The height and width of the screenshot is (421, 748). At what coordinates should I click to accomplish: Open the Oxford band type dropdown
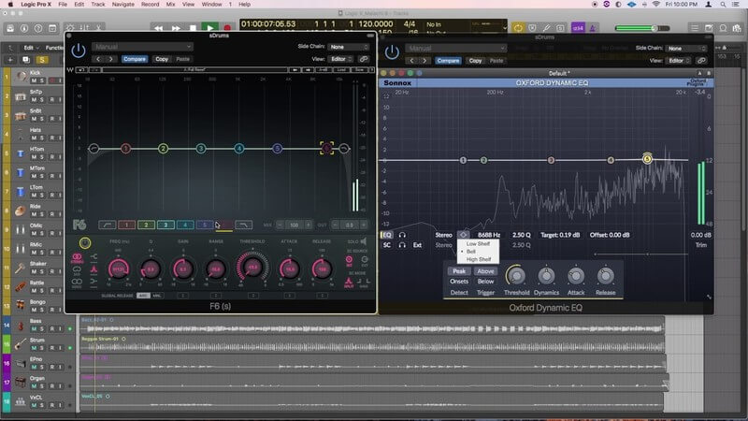point(463,235)
